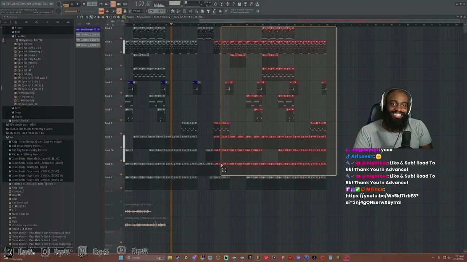The image size is (467, 262).
Task: Open the VIEW menu
Action: coord(29,4)
